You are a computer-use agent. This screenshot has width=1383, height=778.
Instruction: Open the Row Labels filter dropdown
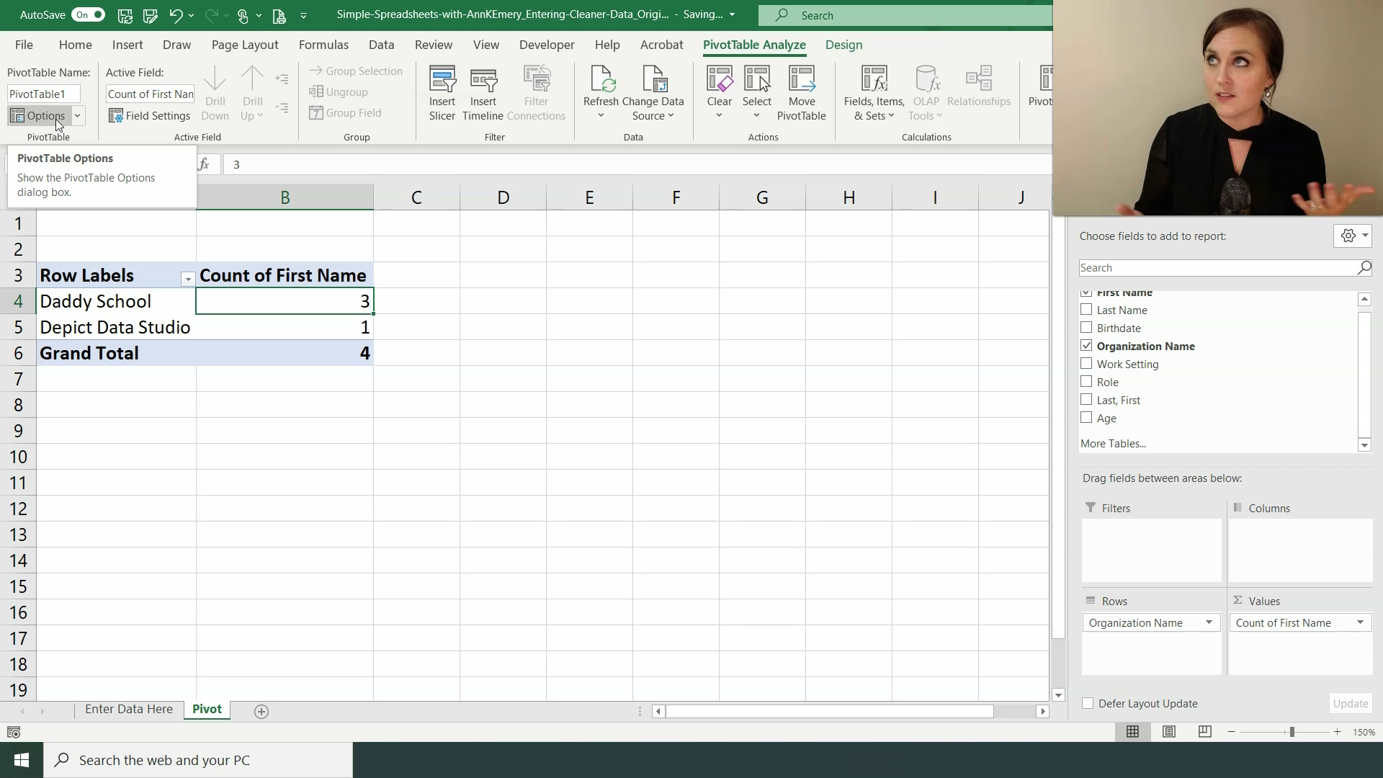(x=187, y=277)
